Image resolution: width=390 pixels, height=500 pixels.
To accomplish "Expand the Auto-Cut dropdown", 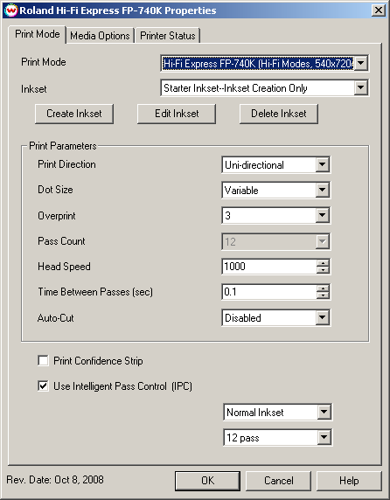I will click(x=323, y=317).
